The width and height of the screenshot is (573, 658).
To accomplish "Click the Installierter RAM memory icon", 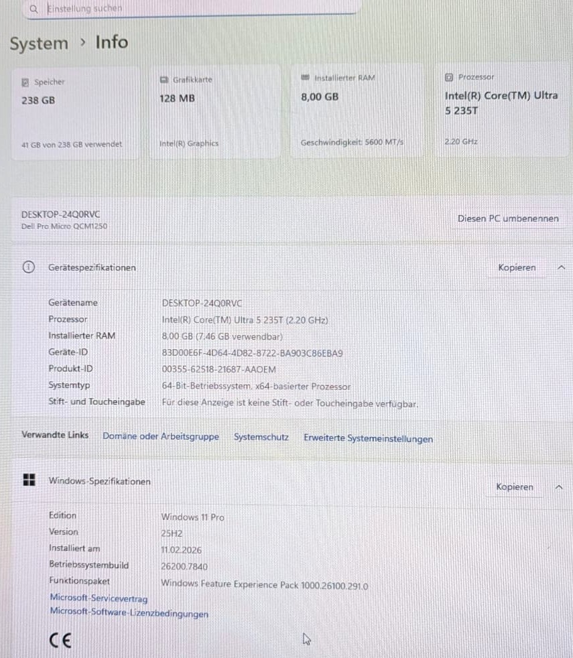I will 305,78.
